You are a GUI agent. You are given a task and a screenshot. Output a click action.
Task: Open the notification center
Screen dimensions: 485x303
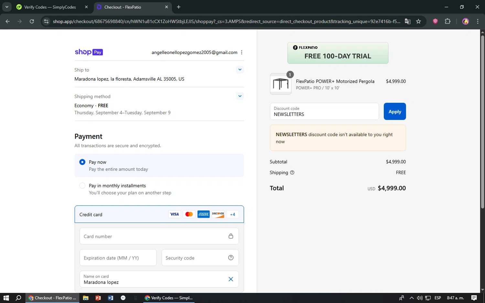(474, 298)
